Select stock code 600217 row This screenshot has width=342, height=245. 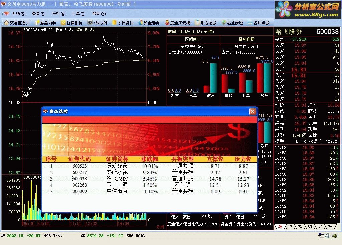point(149,173)
